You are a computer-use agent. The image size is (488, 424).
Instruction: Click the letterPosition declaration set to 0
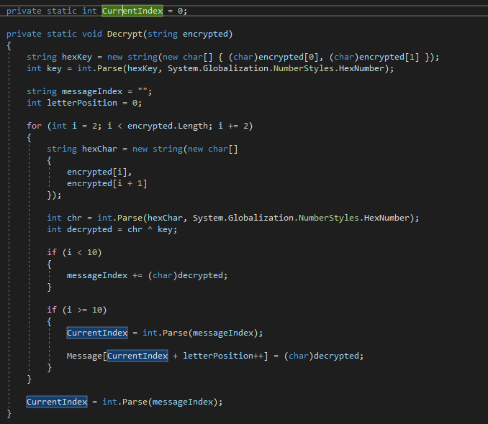click(x=82, y=103)
